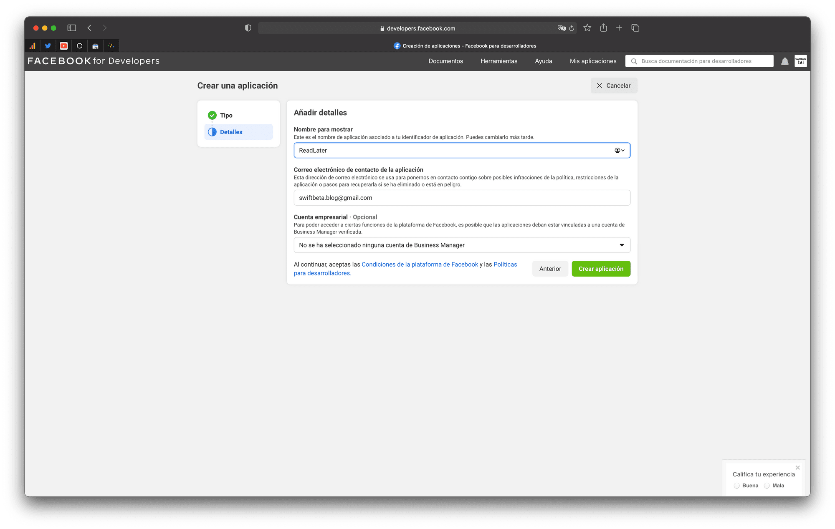This screenshot has height=529, width=835.
Task: Cancel app creation with Cancelar
Action: pos(614,86)
